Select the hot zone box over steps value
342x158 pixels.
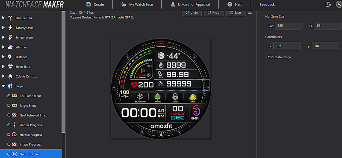[182, 85]
